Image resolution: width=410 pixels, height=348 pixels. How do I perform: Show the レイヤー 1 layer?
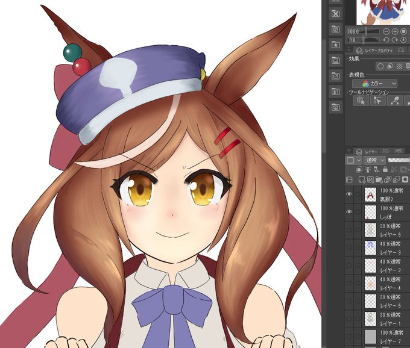(349, 318)
